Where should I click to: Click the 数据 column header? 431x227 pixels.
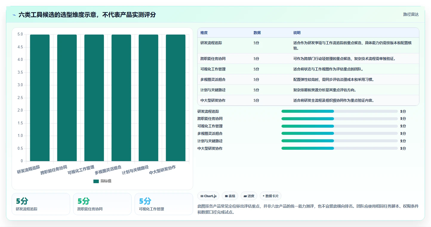click(257, 33)
